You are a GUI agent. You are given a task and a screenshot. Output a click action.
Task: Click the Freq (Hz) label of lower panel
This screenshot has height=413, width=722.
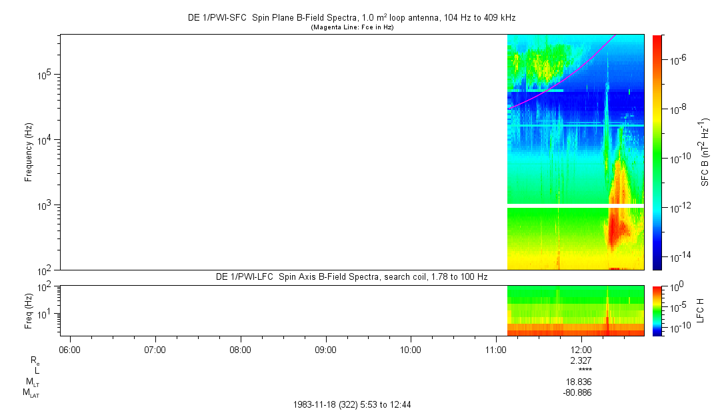pyautogui.click(x=29, y=310)
